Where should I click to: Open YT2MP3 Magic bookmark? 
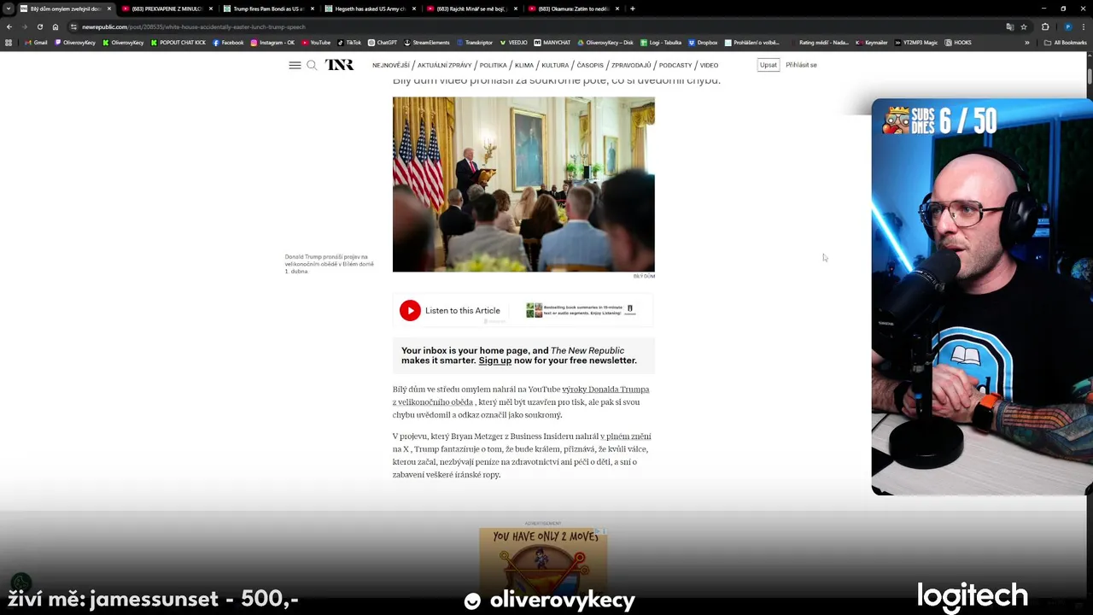pyautogui.click(x=918, y=42)
